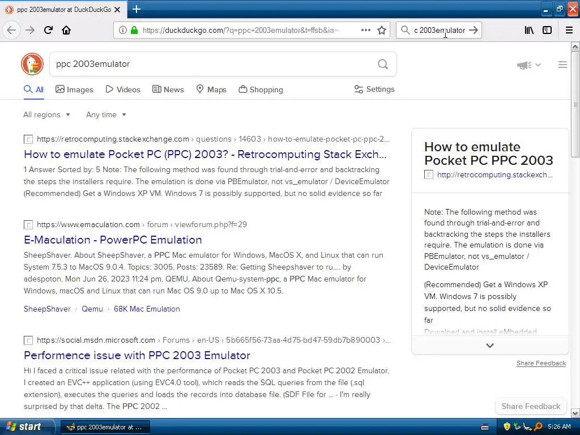Expand the answer panel chevron
The width and height of the screenshot is (580, 435).
(490, 346)
